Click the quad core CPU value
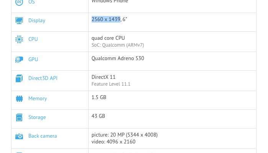This screenshot has height=153, width=268. [x=108, y=38]
